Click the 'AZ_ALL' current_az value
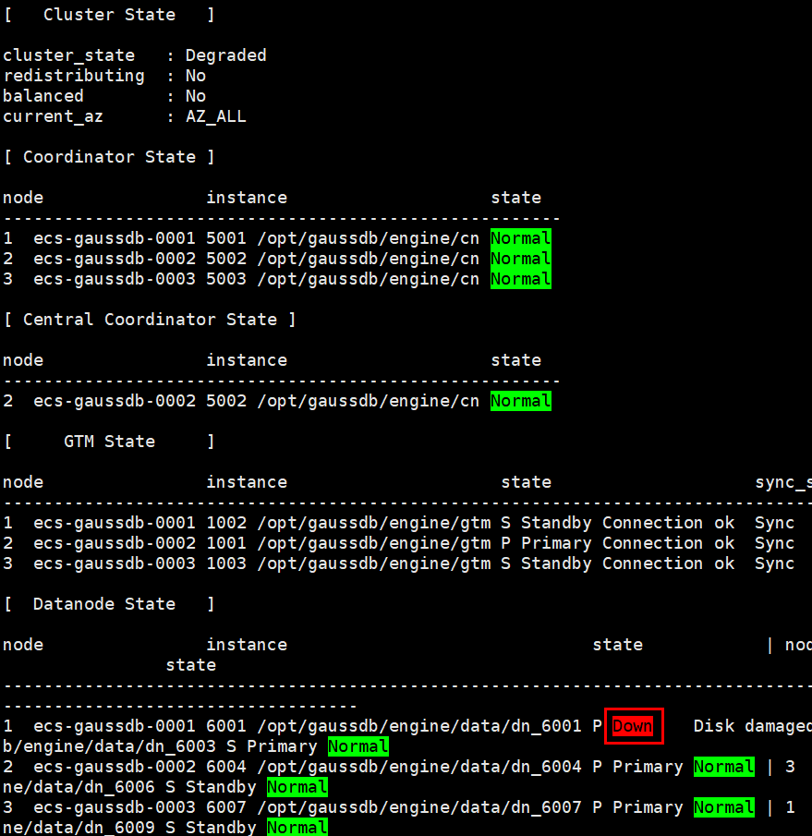Viewport: 812px width, 836px height. click(216, 116)
